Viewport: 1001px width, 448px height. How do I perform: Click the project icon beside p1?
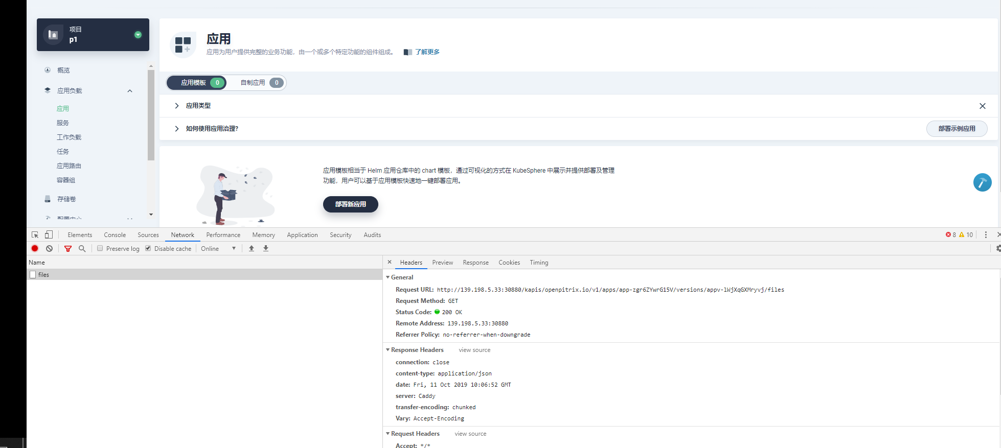point(53,34)
